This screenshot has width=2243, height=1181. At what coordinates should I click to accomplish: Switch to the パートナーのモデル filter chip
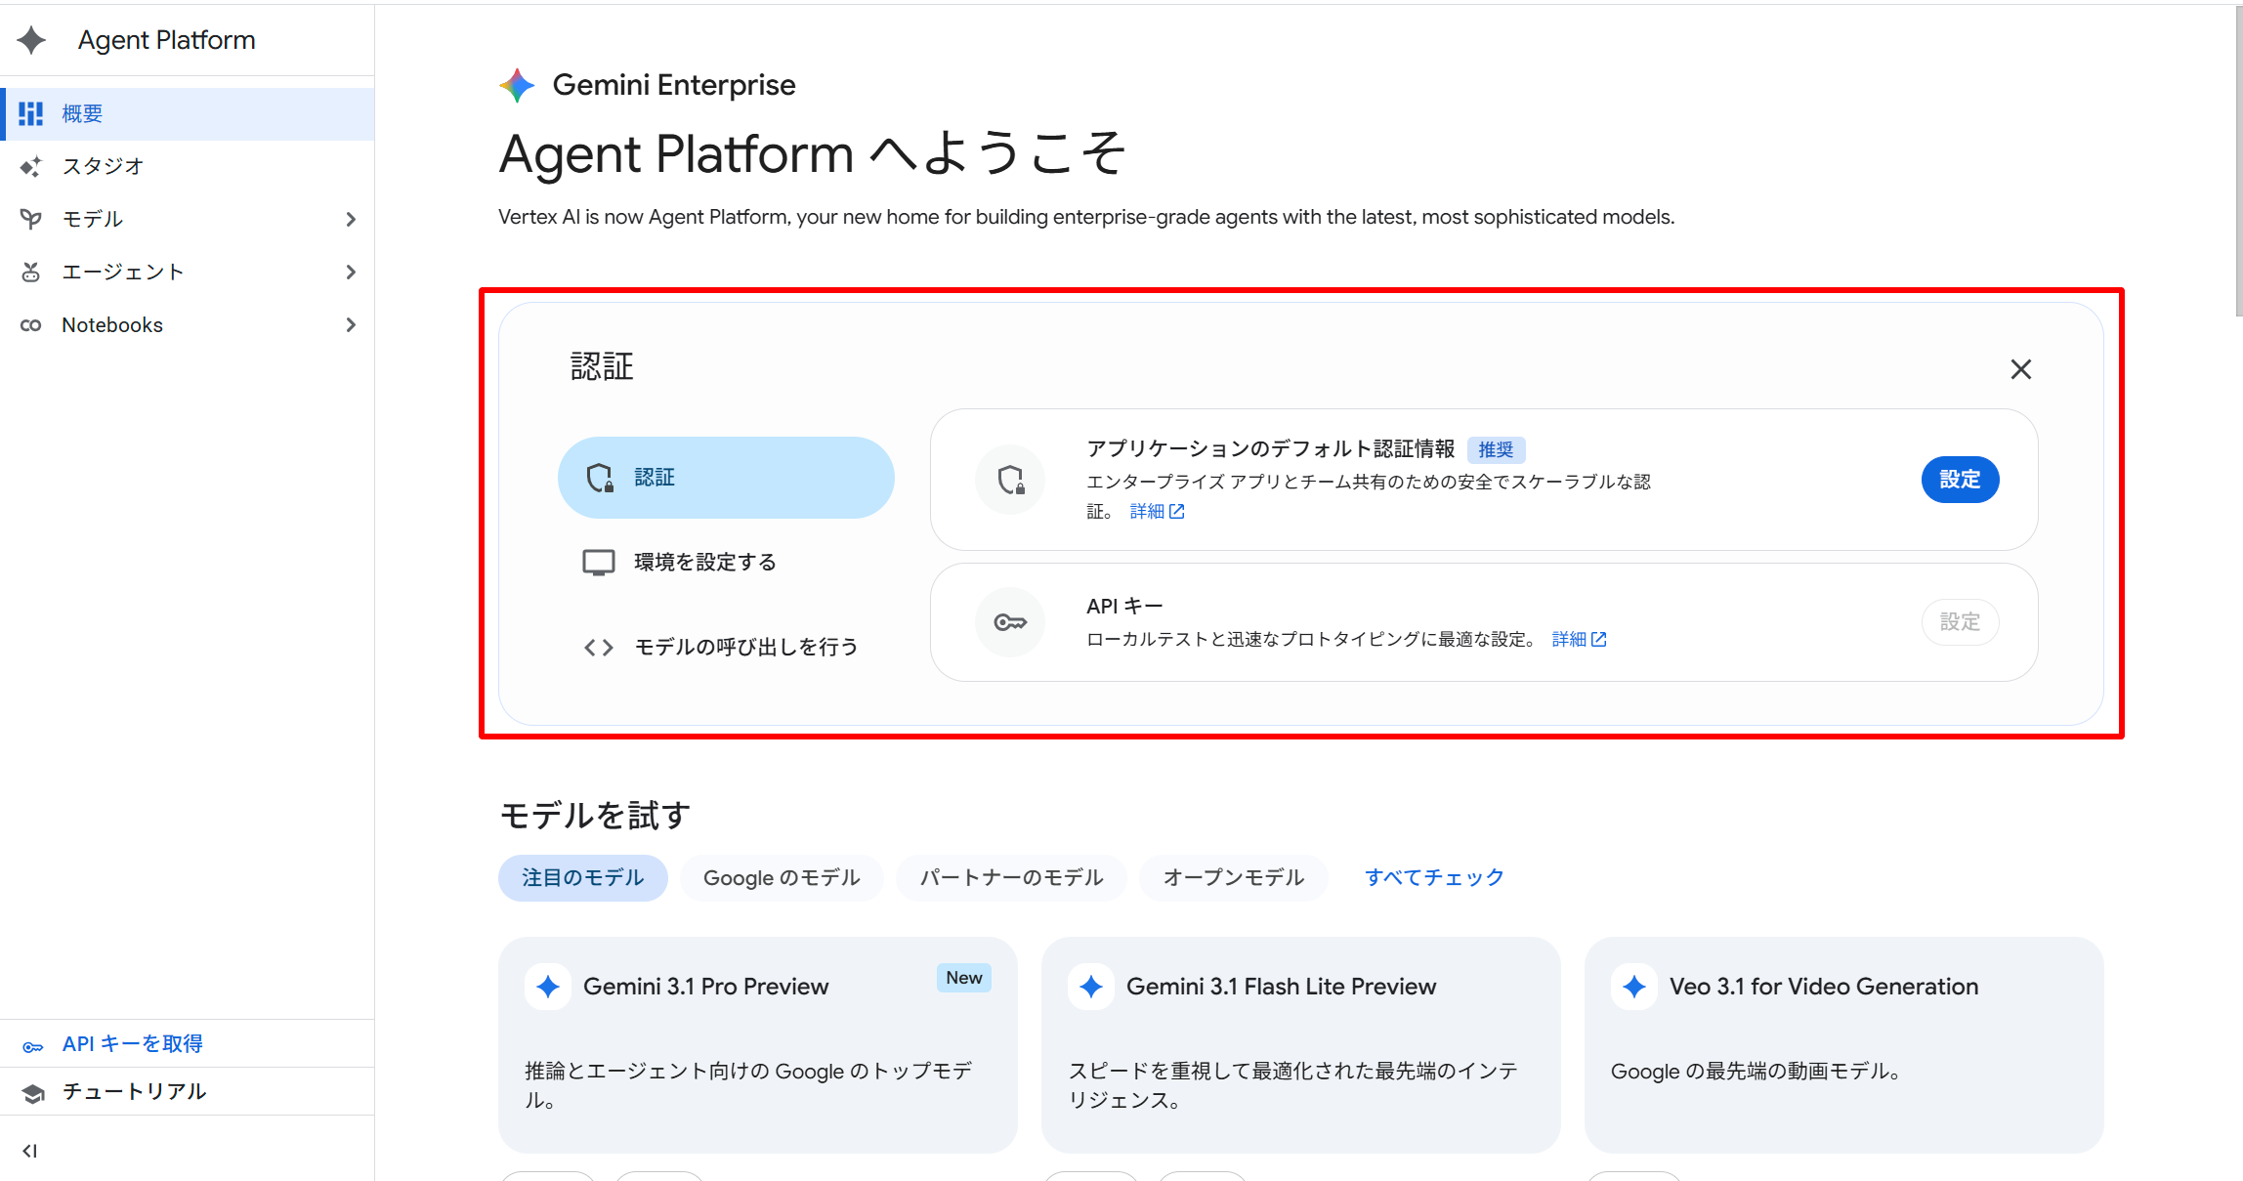[1011, 878]
